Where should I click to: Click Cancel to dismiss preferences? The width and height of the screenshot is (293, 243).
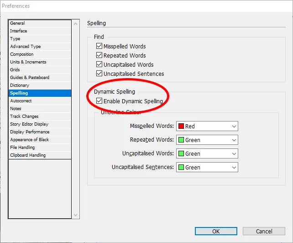click(264, 231)
